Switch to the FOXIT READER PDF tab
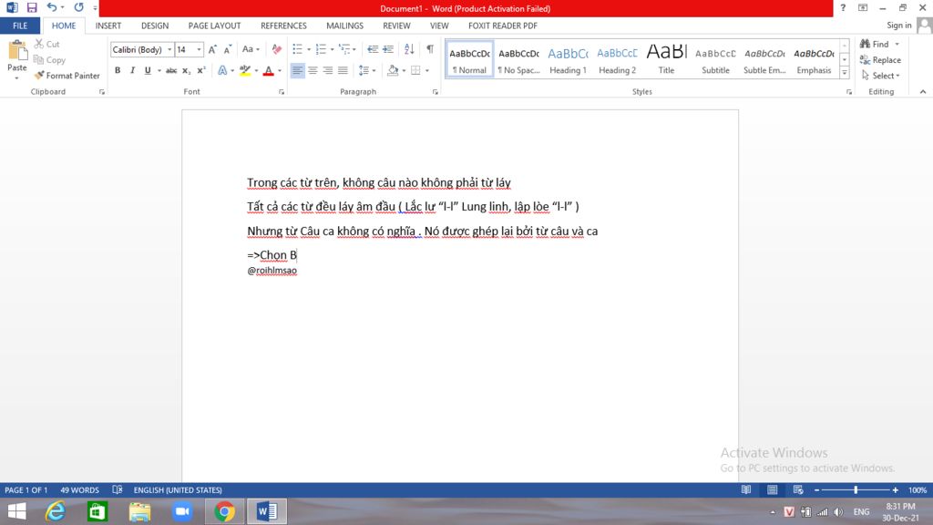 [503, 26]
